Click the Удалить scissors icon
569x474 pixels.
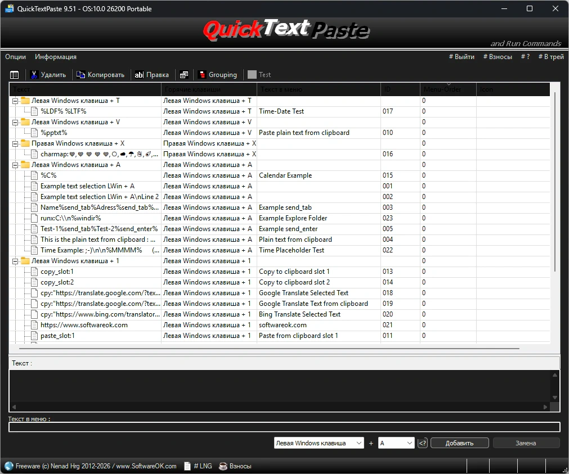coord(34,75)
